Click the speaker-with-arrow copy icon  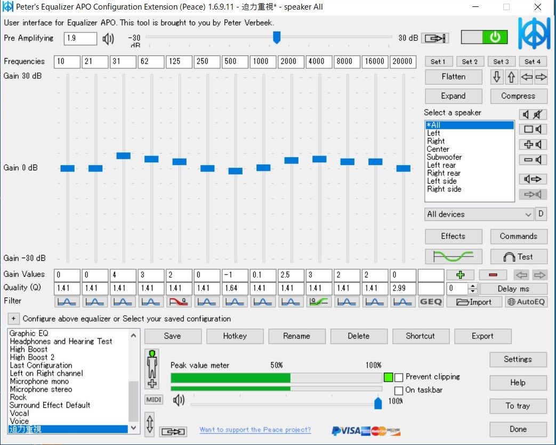[x=533, y=179]
